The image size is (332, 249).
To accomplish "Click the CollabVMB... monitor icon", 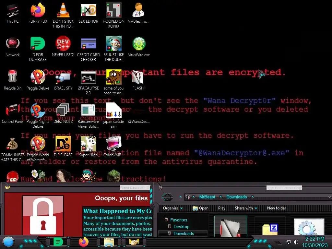I will [x=114, y=147].
